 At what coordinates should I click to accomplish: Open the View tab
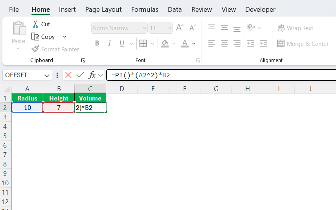229,9
